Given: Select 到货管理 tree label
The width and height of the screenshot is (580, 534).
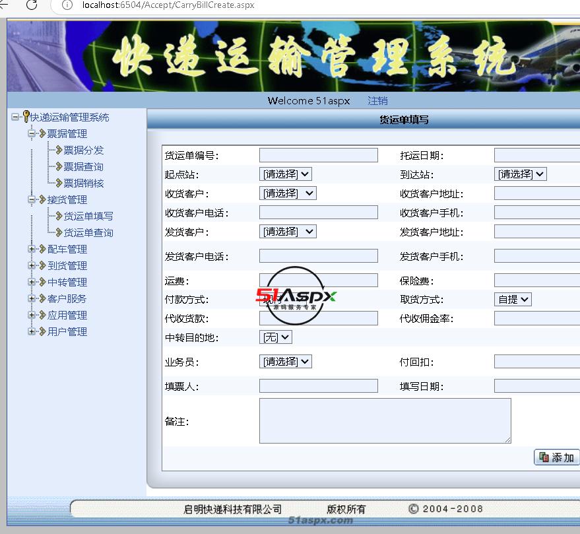Looking at the screenshot, I should (x=67, y=266).
